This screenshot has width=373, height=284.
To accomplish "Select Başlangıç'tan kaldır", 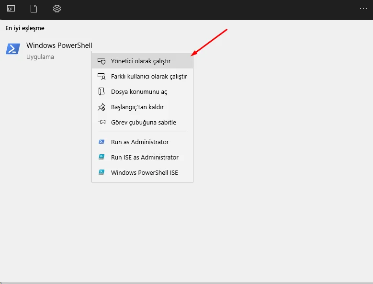I will click(x=142, y=107).
